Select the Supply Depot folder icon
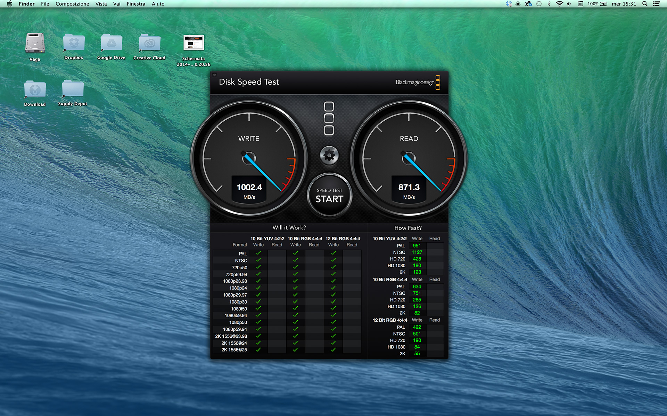 pyautogui.click(x=73, y=89)
